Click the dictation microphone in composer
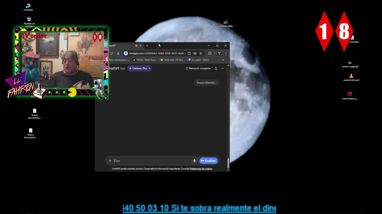This screenshot has width=382, height=214. coord(194,161)
